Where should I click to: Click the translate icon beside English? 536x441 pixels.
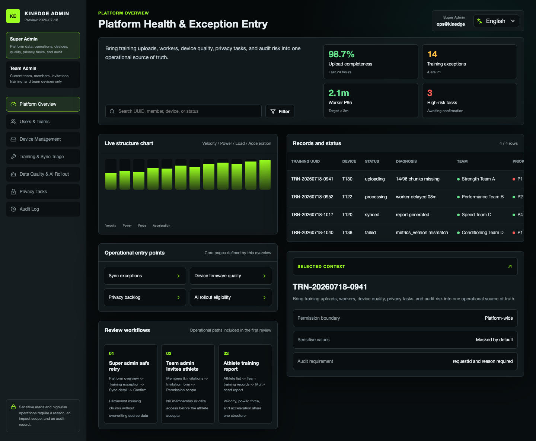point(479,21)
